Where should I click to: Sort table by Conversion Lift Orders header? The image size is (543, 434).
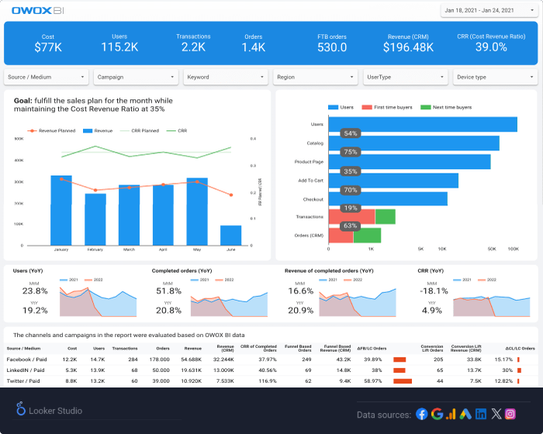point(432,348)
